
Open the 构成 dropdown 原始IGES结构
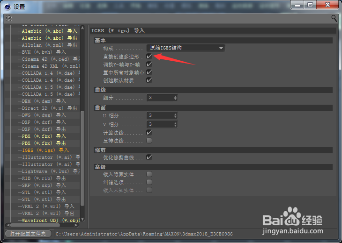[x=186, y=48]
